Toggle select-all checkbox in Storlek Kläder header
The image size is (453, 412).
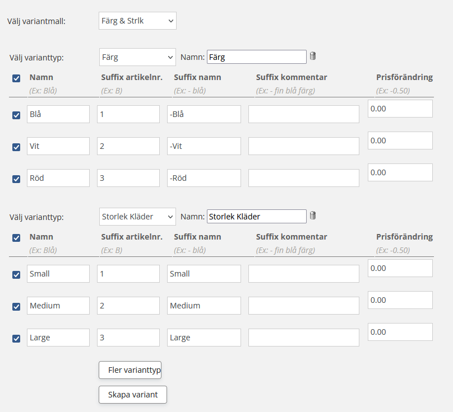(16, 238)
